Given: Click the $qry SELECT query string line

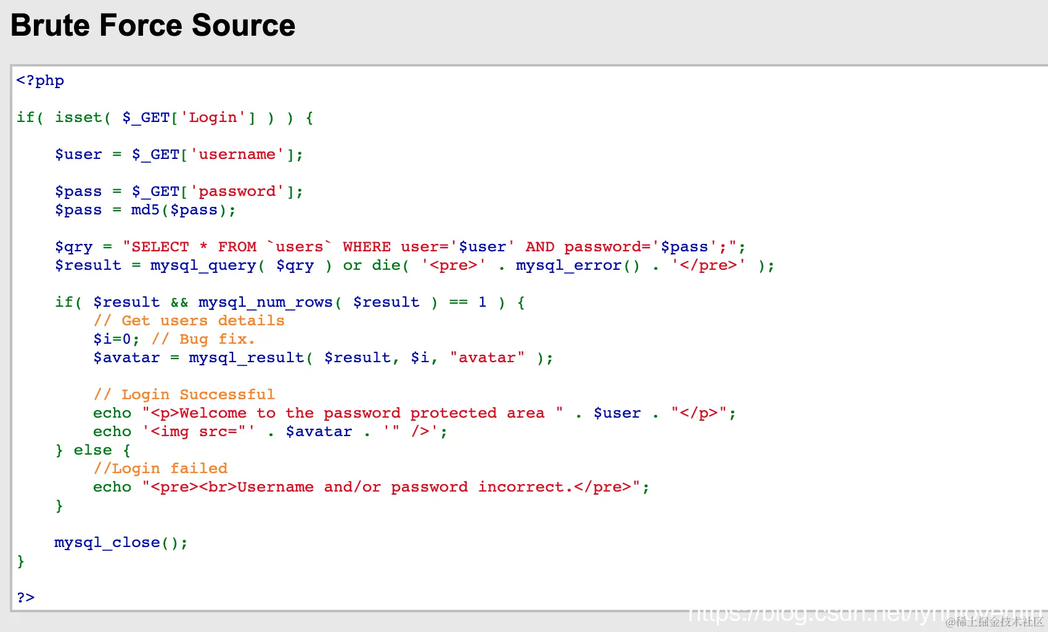Looking at the screenshot, I should coord(400,247).
